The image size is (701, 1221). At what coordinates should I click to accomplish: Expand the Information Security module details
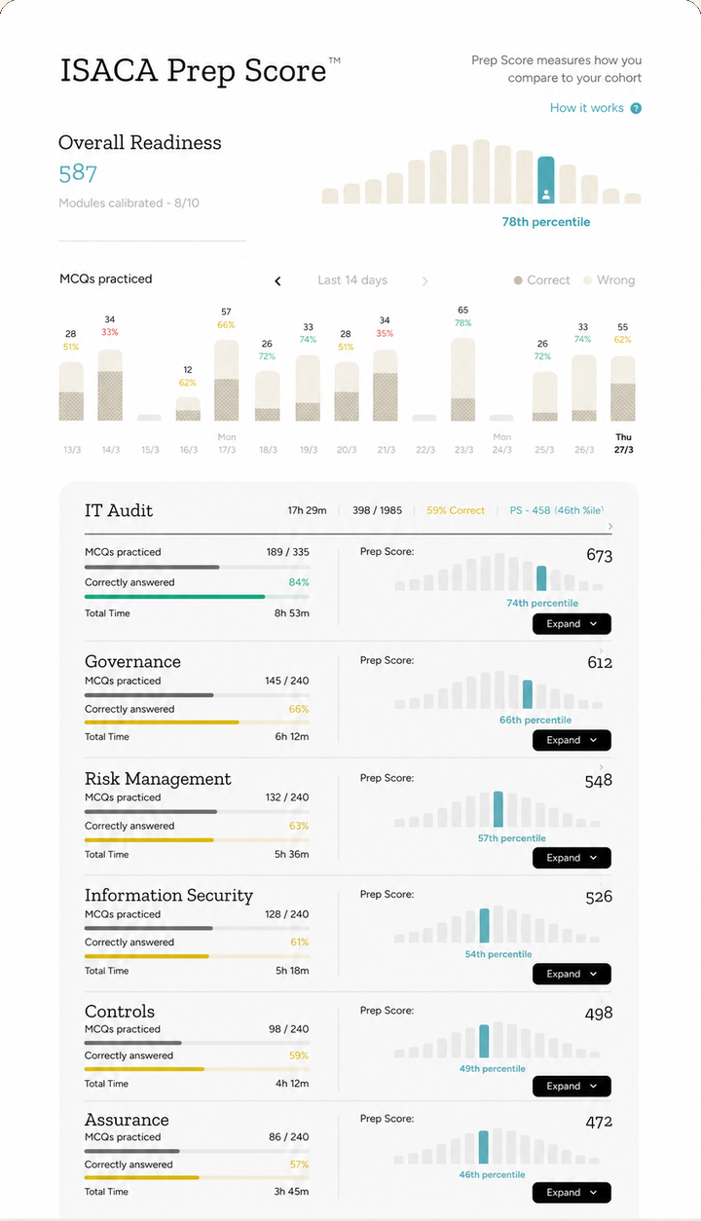coord(572,974)
